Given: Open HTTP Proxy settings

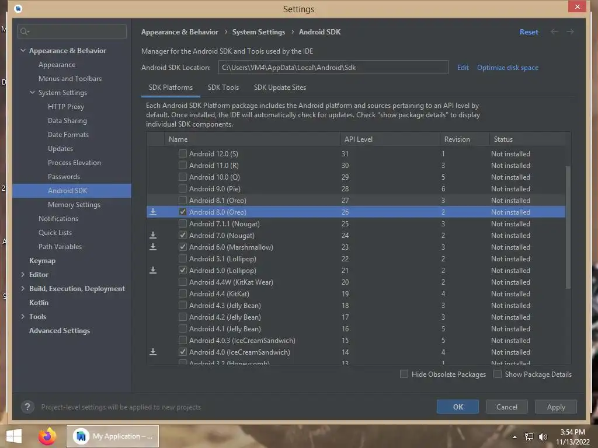Looking at the screenshot, I should point(65,107).
